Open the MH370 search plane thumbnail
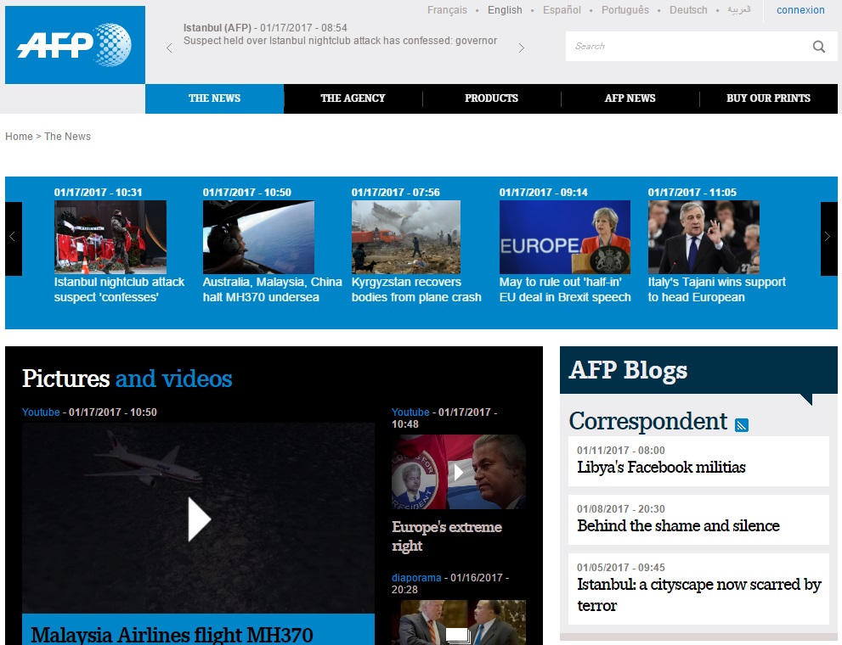Image resolution: width=842 pixels, height=645 pixels. [x=258, y=237]
